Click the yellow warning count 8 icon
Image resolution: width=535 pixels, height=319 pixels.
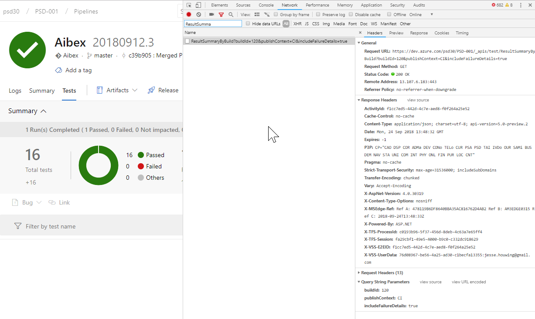click(508, 5)
